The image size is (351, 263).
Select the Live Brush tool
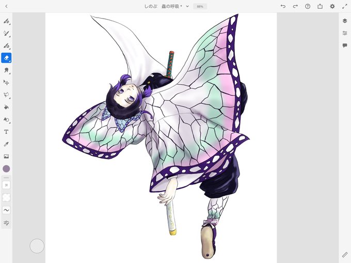click(6, 34)
